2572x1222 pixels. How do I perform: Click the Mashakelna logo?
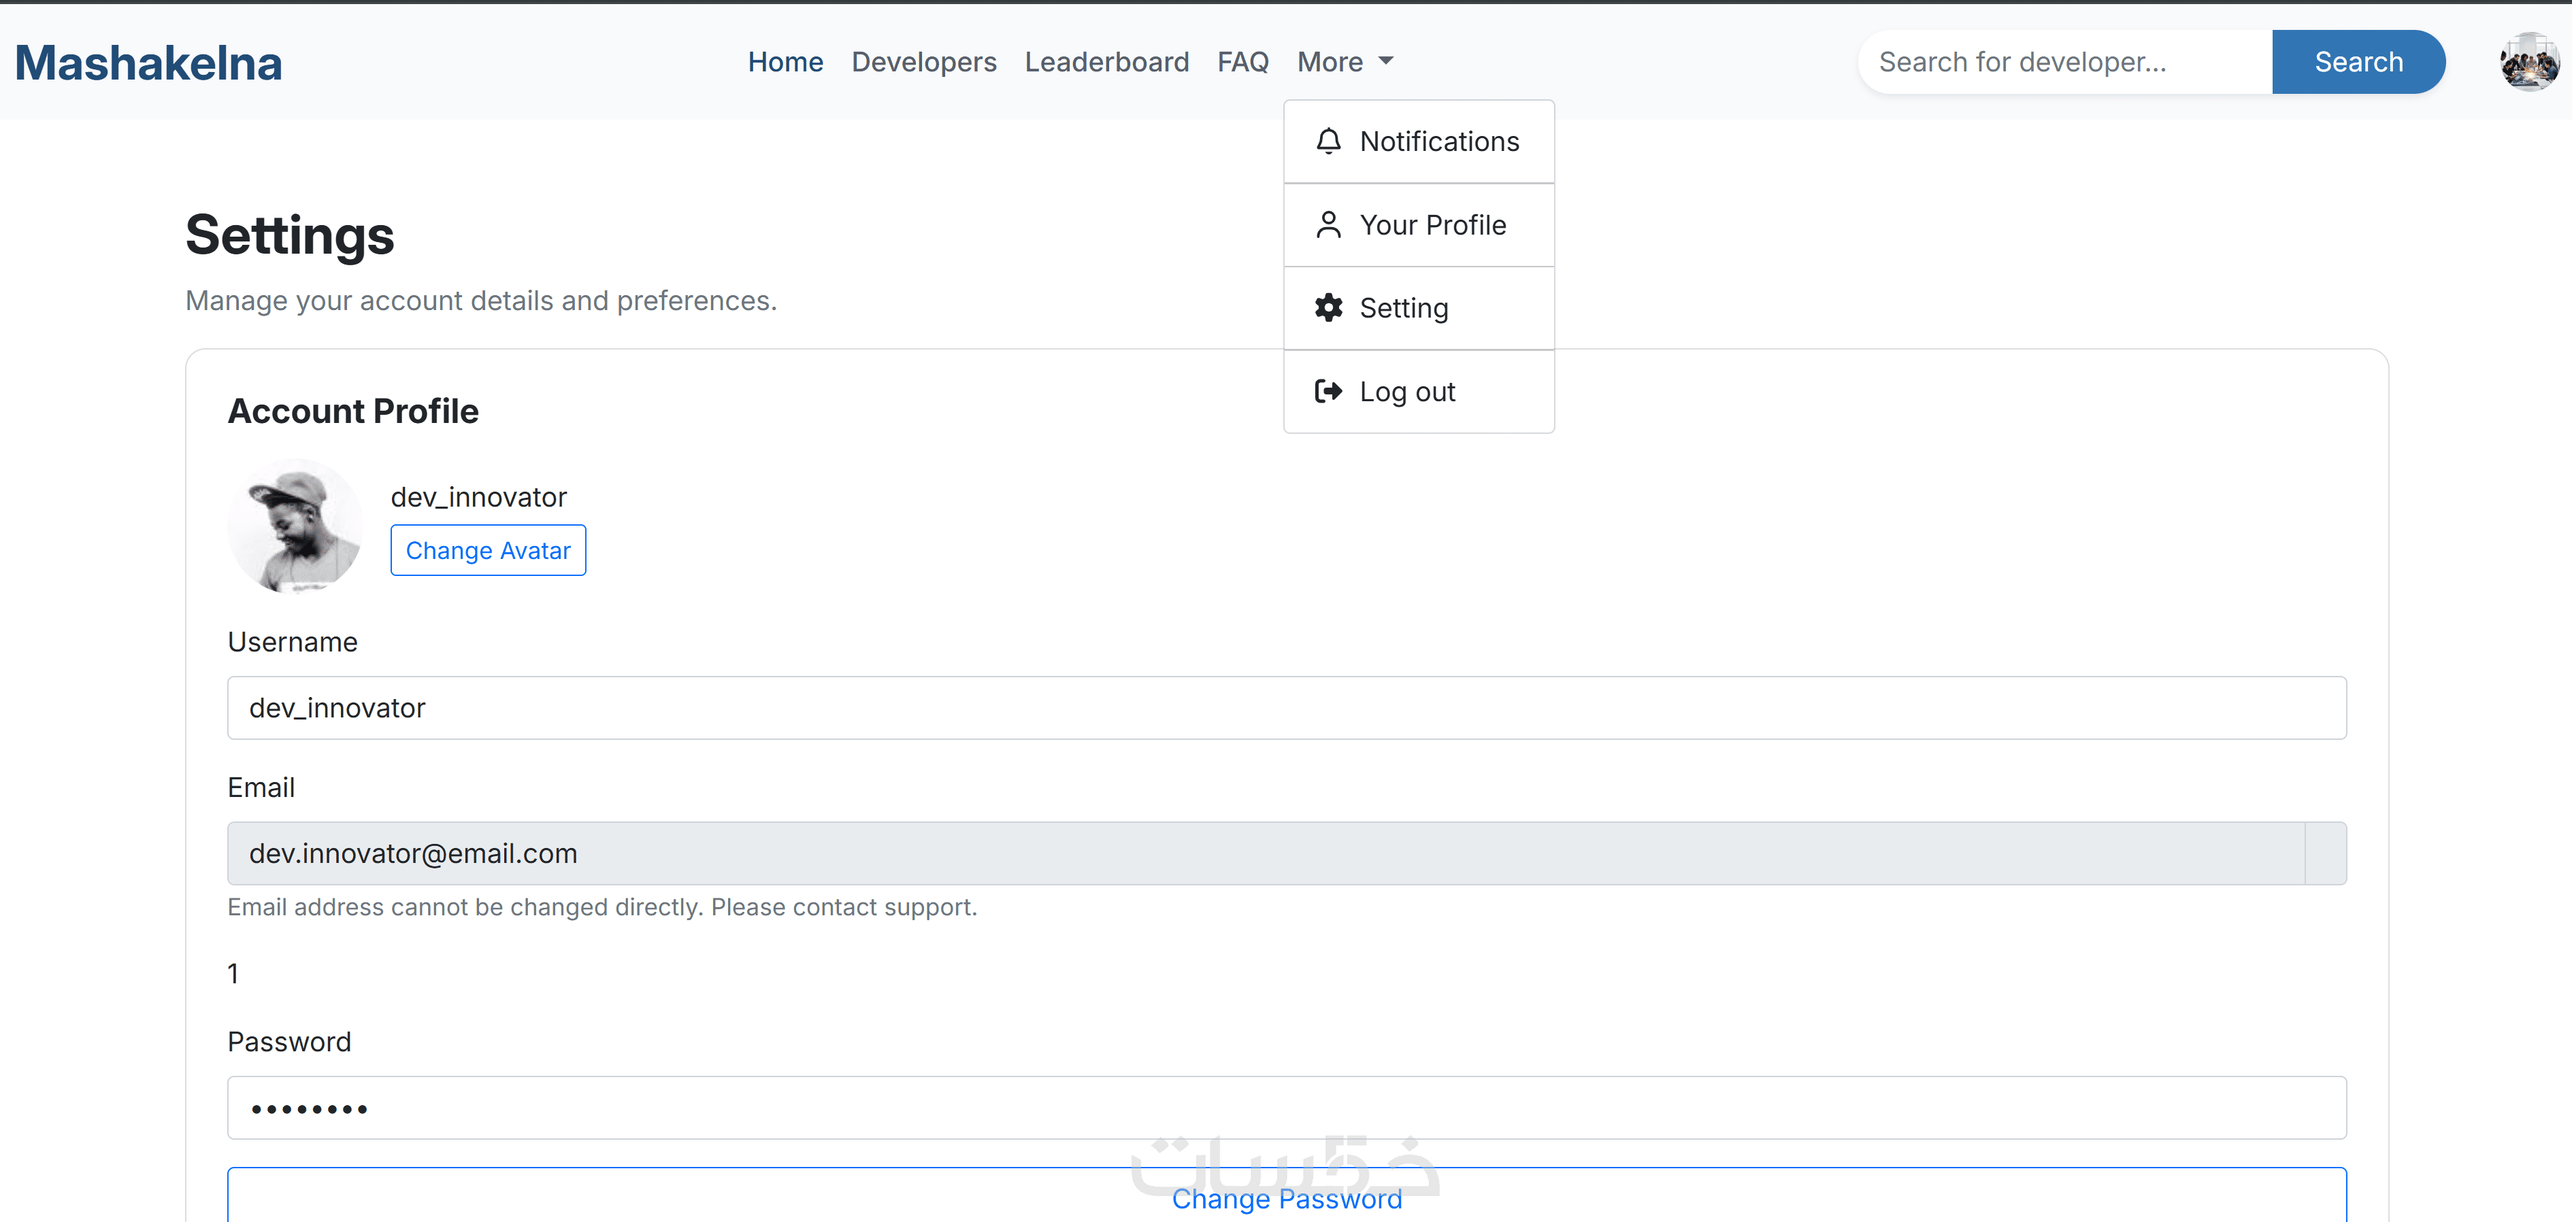coord(149,63)
